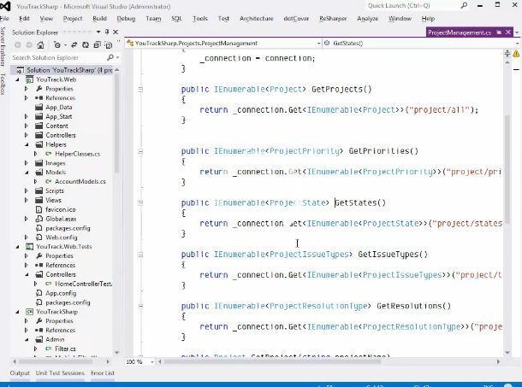Click the Quick Launch search magnifier icon
The width and height of the screenshot is (522, 387).
pyautogui.click(x=464, y=6)
